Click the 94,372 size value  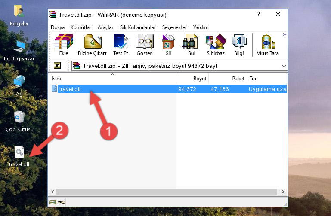[187, 89]
